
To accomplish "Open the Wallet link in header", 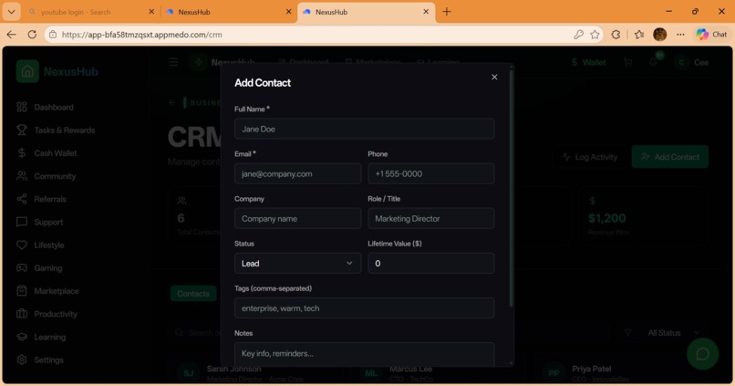I will click(x=588, y=62).
